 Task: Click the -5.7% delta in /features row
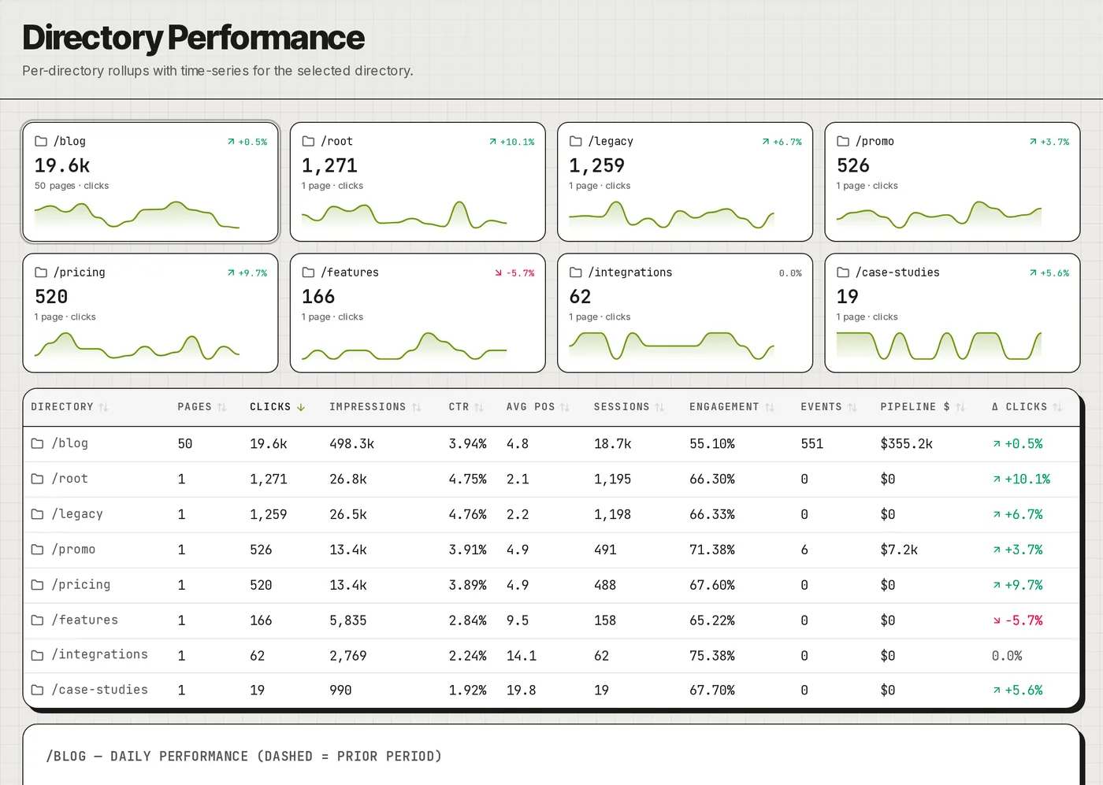coord(1017,620)
